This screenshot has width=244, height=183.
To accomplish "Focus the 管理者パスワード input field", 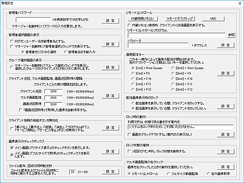I will click(33, 20).
